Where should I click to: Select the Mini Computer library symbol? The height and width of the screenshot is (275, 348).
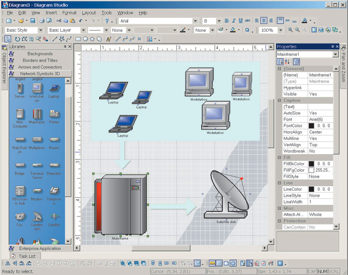coord(20,114)
